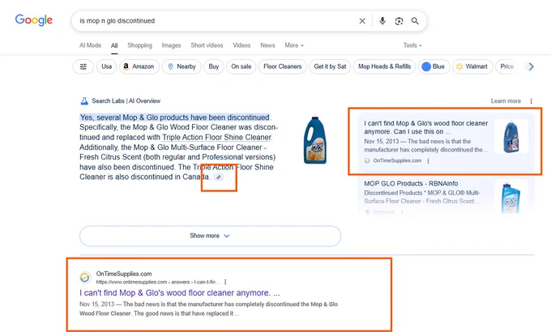
Task: Open Google Lens image search icon
Action: click(399, 21)
